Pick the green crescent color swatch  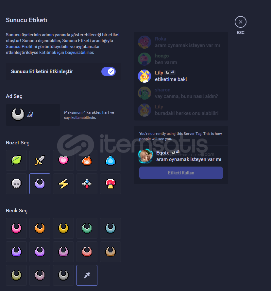87,228
